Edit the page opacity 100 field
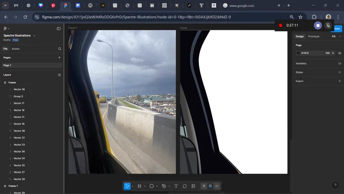Image resolution: width=344 pixels, height=194 pixels. tap(327, 53)
